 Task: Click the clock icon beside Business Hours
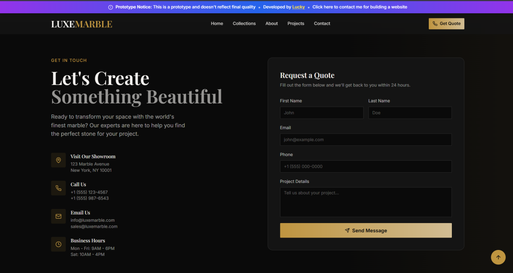(58, 244)
